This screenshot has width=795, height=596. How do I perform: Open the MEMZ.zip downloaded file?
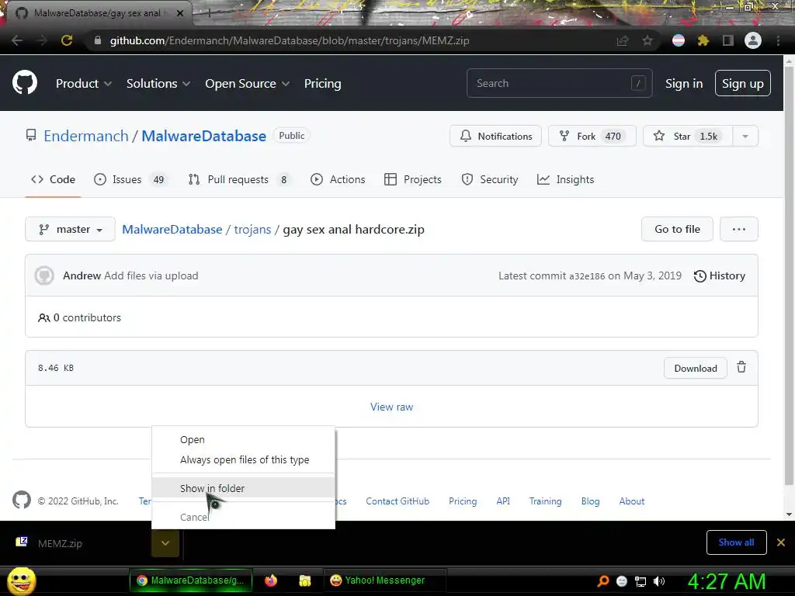pos(60,543)
